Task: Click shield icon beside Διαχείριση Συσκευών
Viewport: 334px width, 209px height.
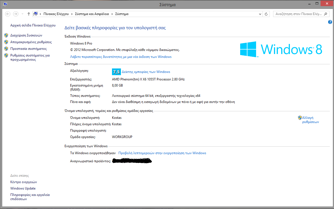Action: tap(6, 35)
